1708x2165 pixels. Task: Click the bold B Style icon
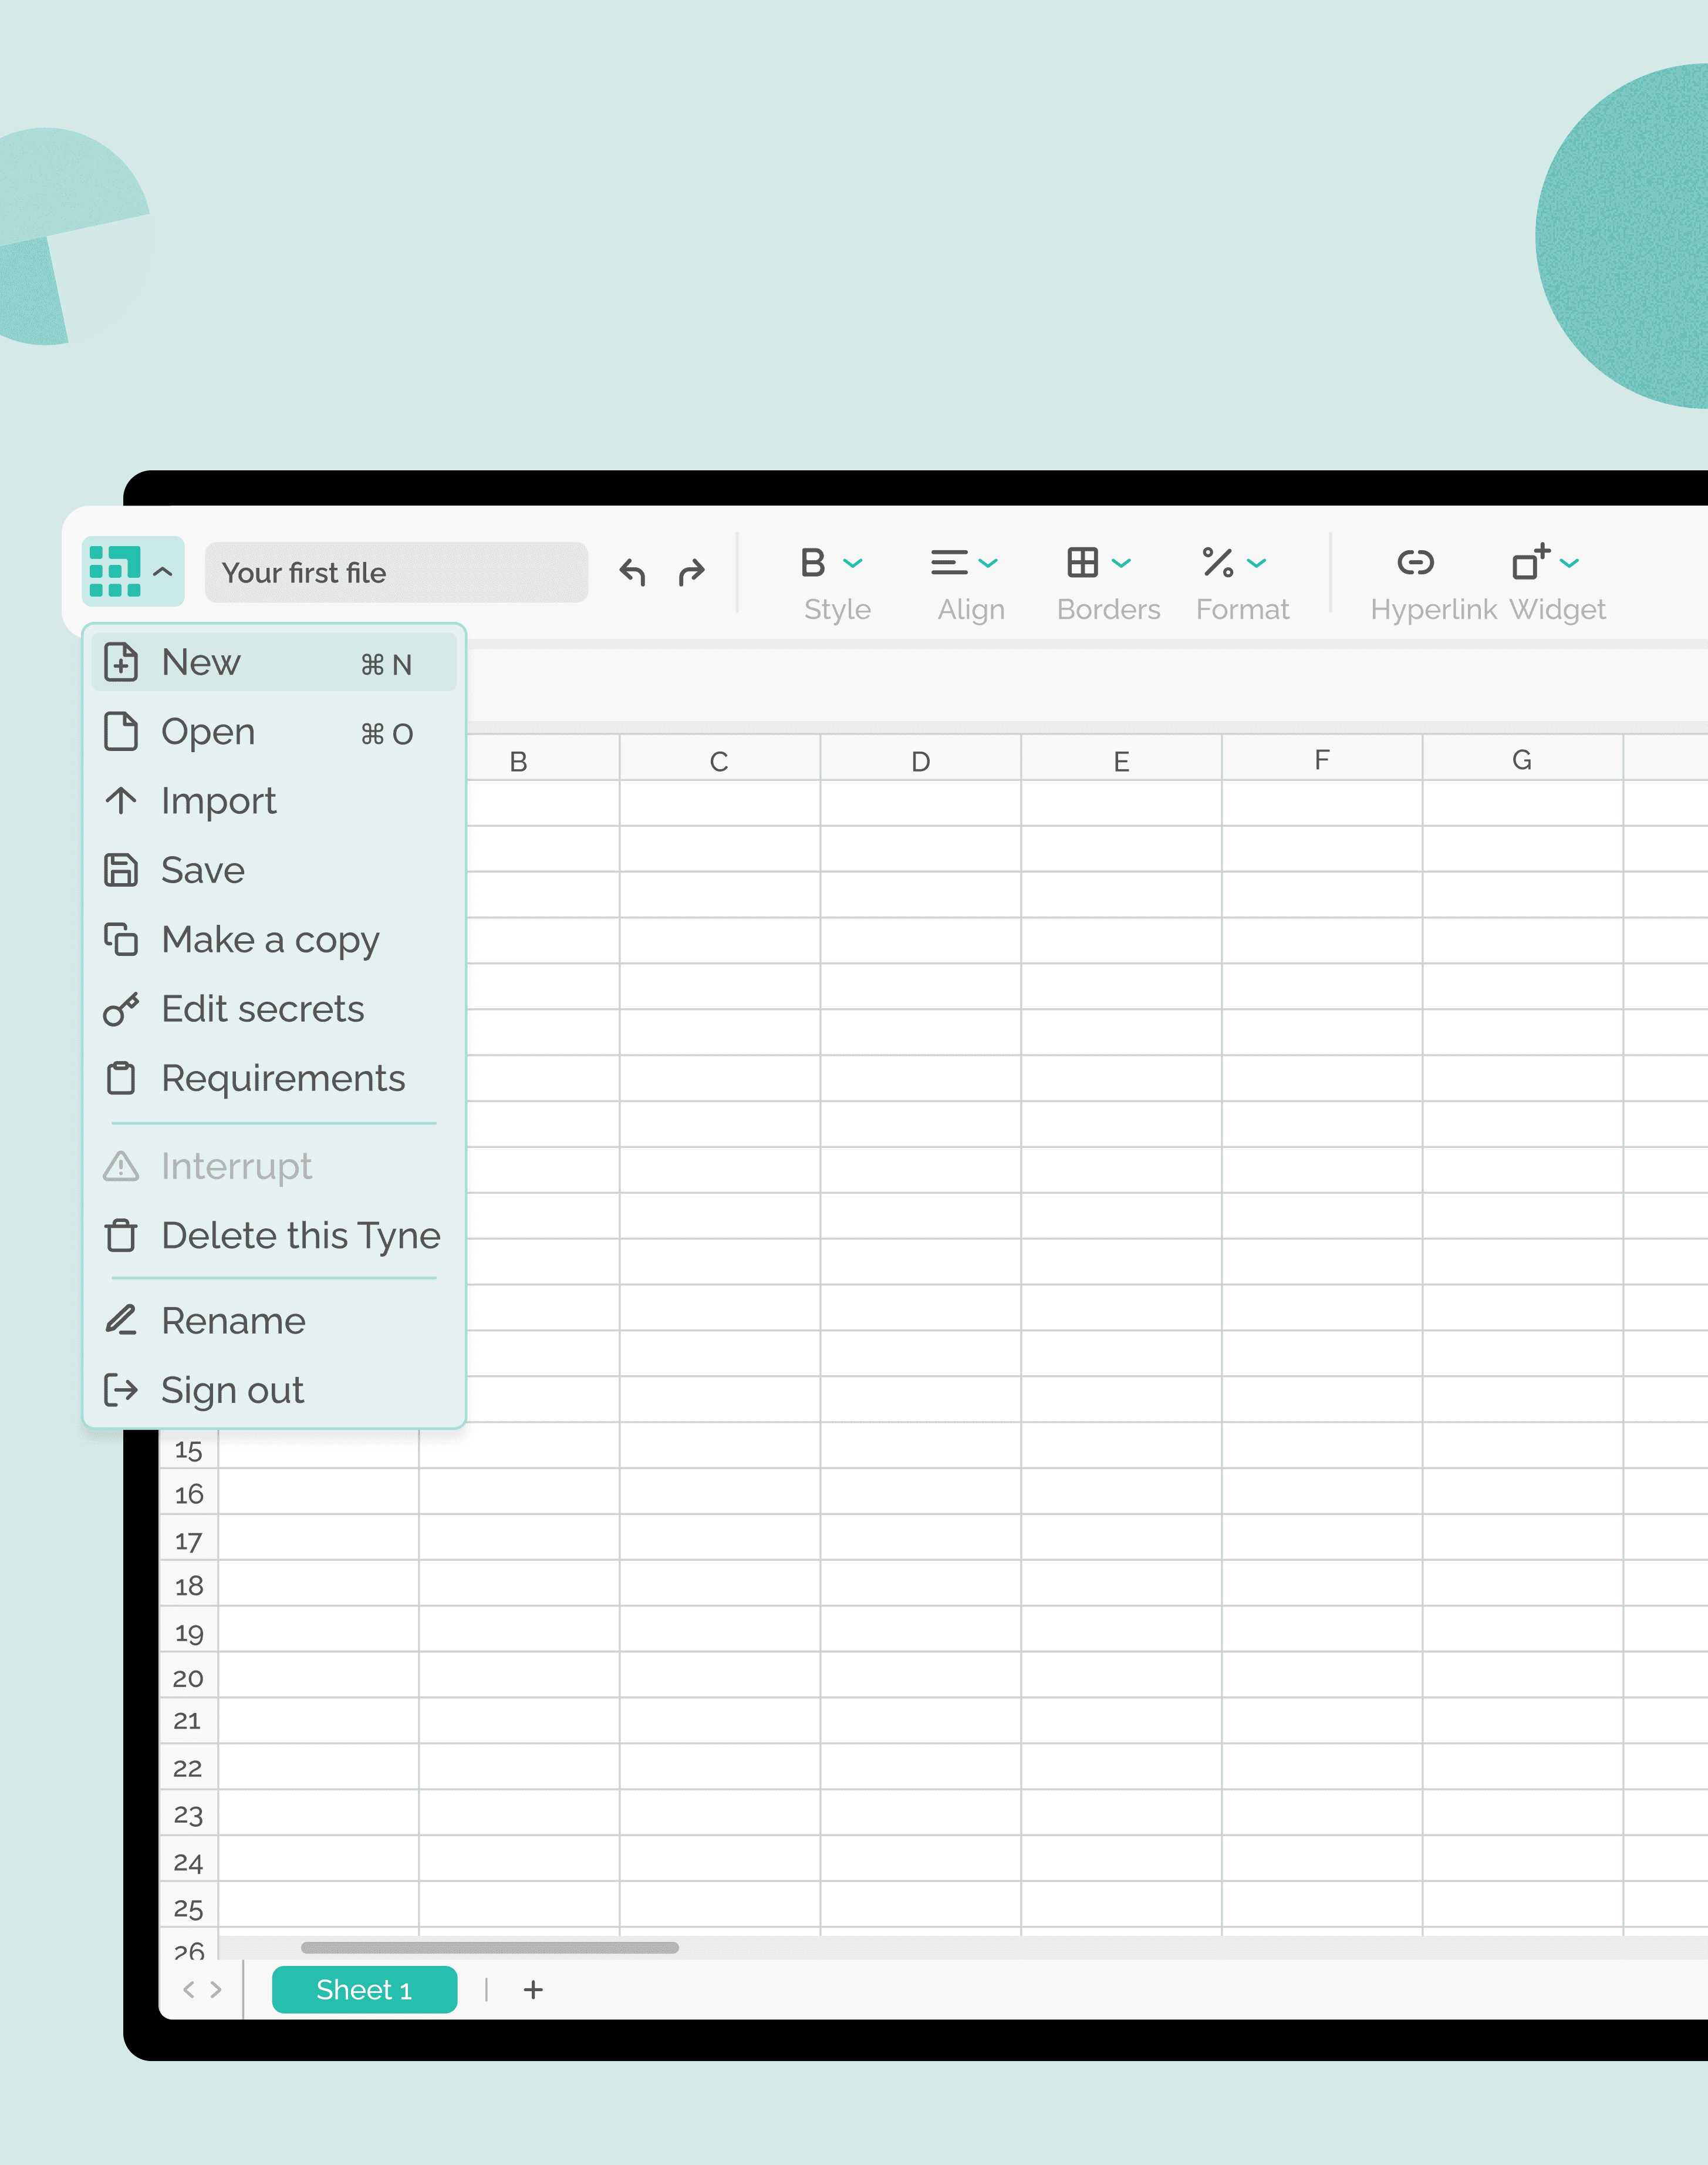tap(813, 563)
